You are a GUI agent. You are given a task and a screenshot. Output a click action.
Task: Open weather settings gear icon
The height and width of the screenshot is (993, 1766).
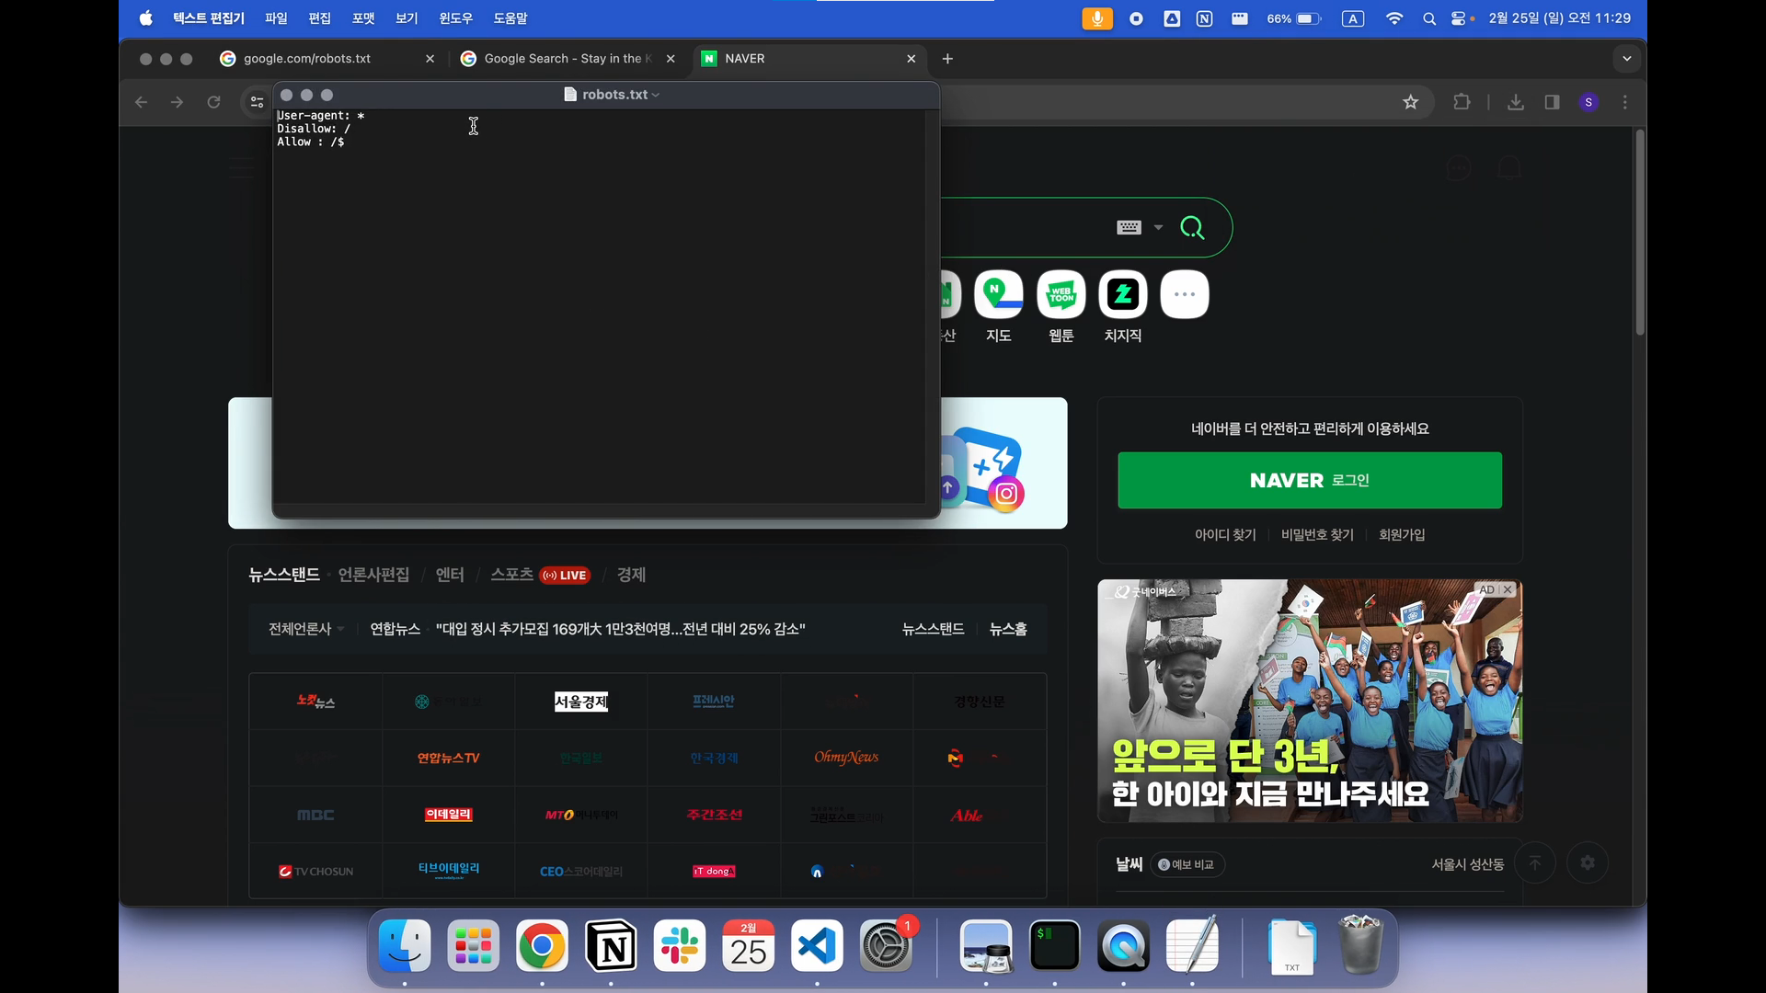pyautogui.click(x=1588, y=863)
